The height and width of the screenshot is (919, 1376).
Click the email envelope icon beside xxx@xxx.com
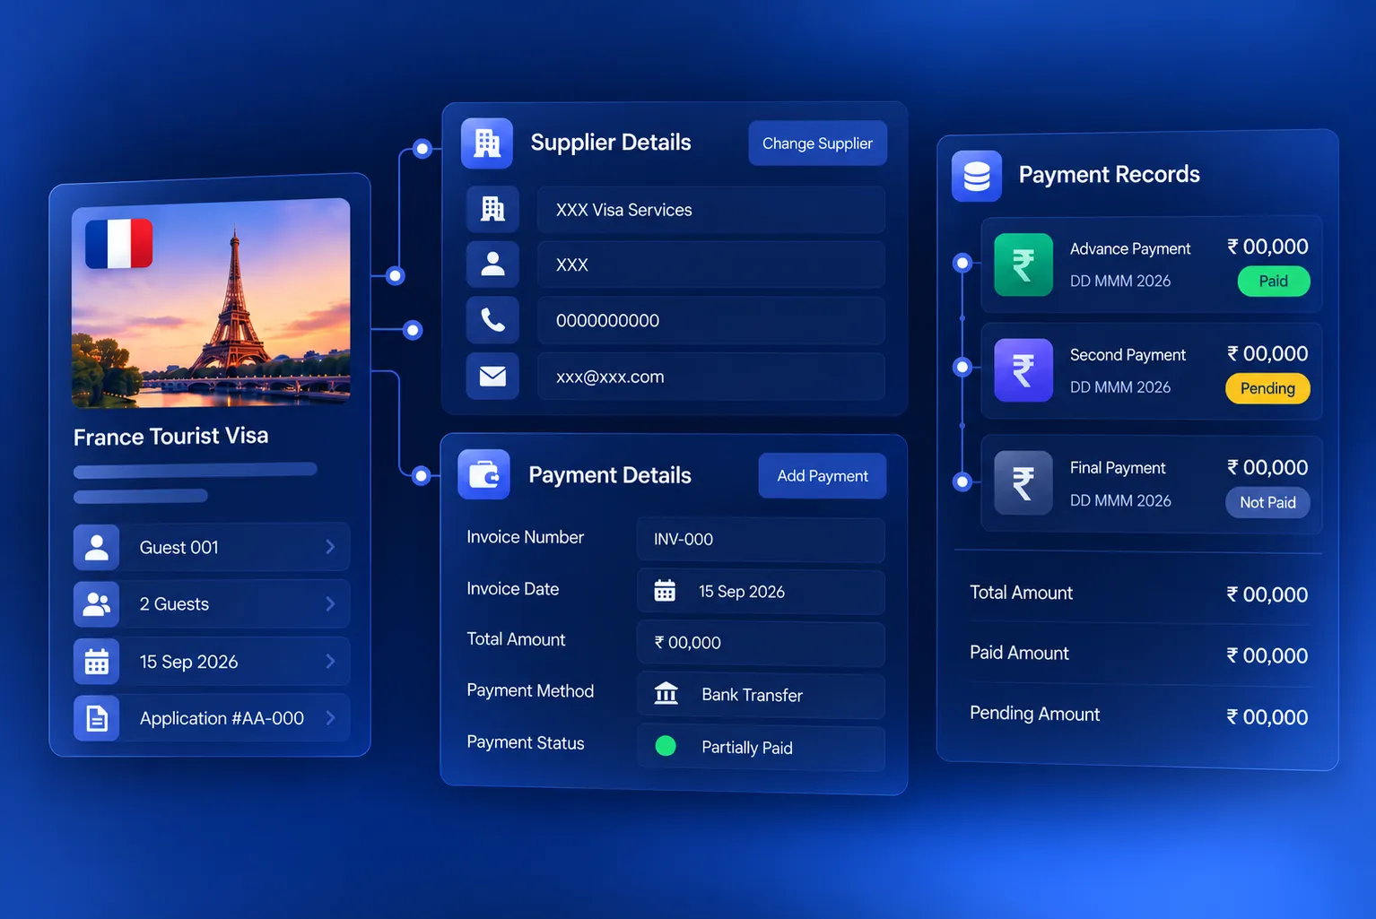pyautogui.click(x=492, y=376)
